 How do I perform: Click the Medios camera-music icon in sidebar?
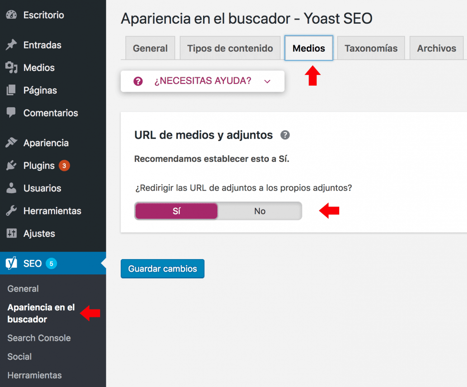pos(11,67)
